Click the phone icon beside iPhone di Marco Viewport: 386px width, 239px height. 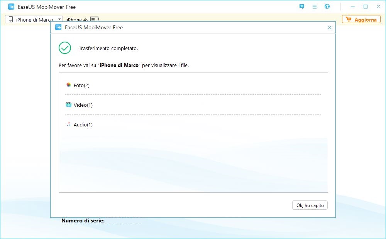coord(10,19)
